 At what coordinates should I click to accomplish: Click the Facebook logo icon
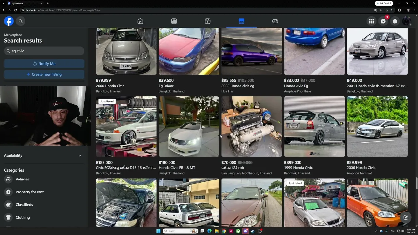[x=9, y=21]
